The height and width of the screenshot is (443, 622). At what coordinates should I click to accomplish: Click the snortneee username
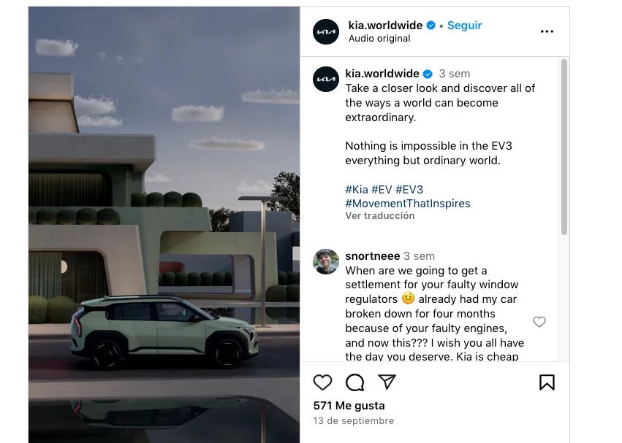point(373,256)
